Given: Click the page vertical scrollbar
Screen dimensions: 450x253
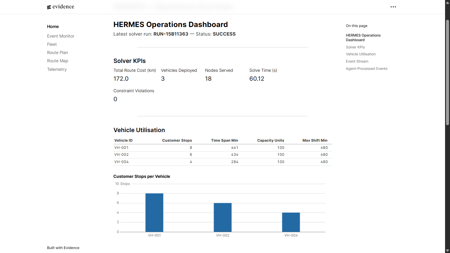Looking at the screenshot, I should coord(447,72).
